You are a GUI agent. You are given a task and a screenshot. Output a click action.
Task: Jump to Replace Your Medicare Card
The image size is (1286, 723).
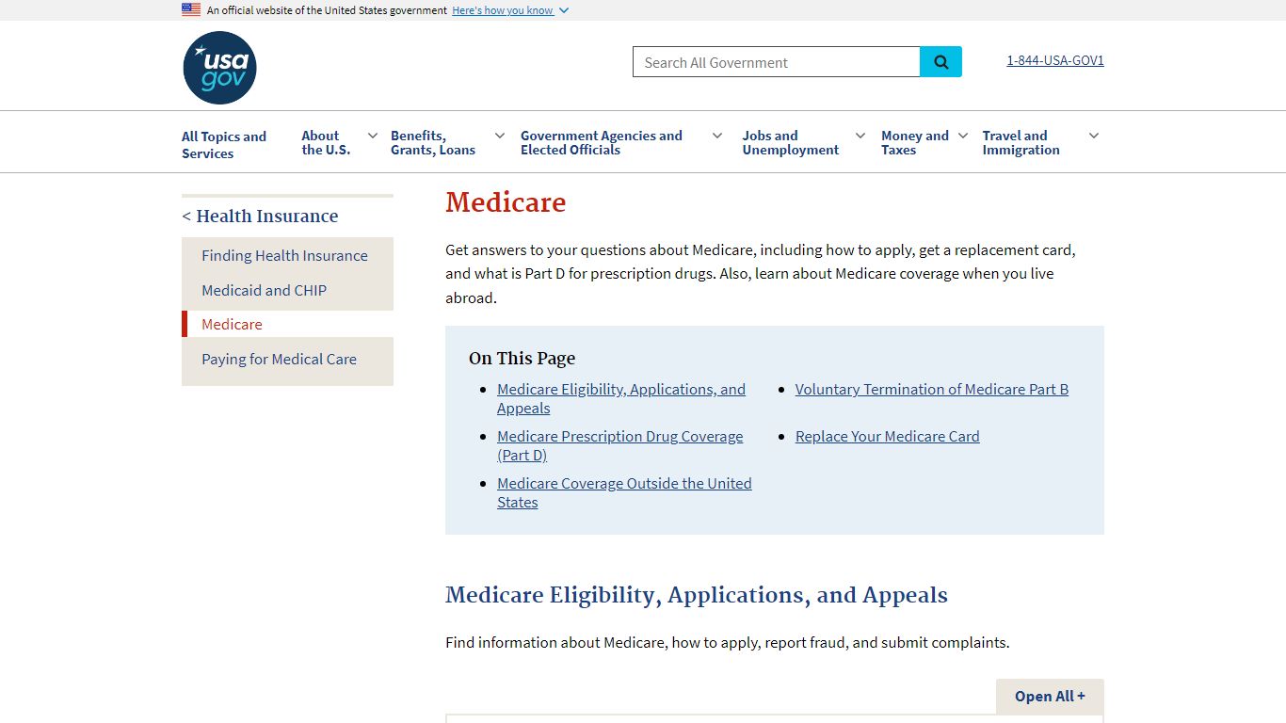pyautogui.click(x=887, y=436)
